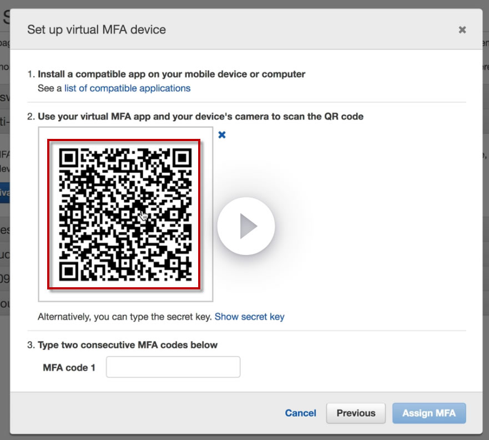This screenshot has height=440, width=489.
Task: Click the top-left finder square of QR code
Action: pos(69,159)
